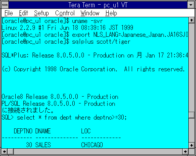Click the vertical scrollbar down arrow
196x156 pixels.
point(191,145)
